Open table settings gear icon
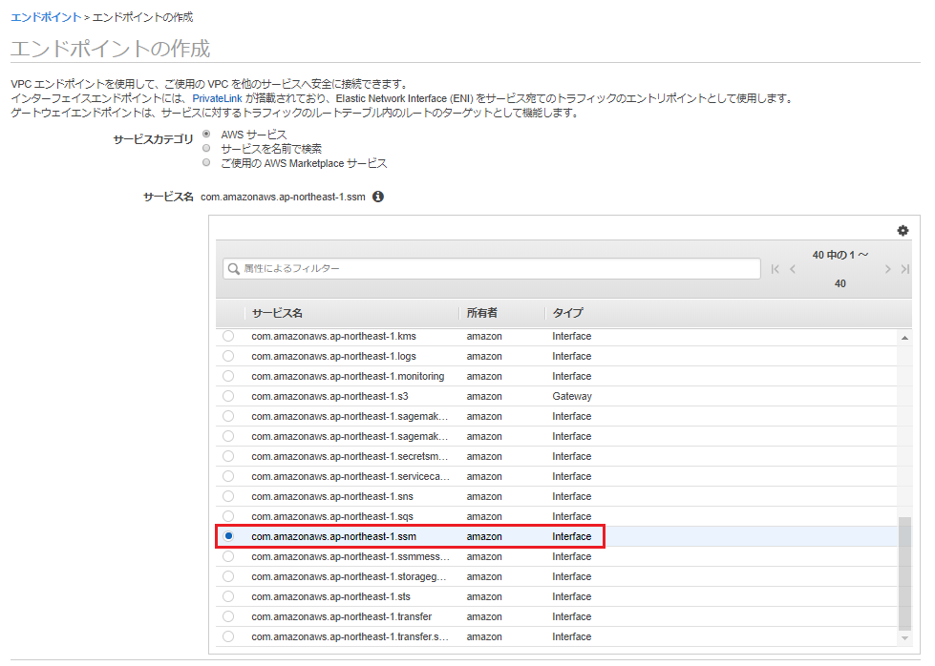935x666 pixels. click(x=903, y=231)
